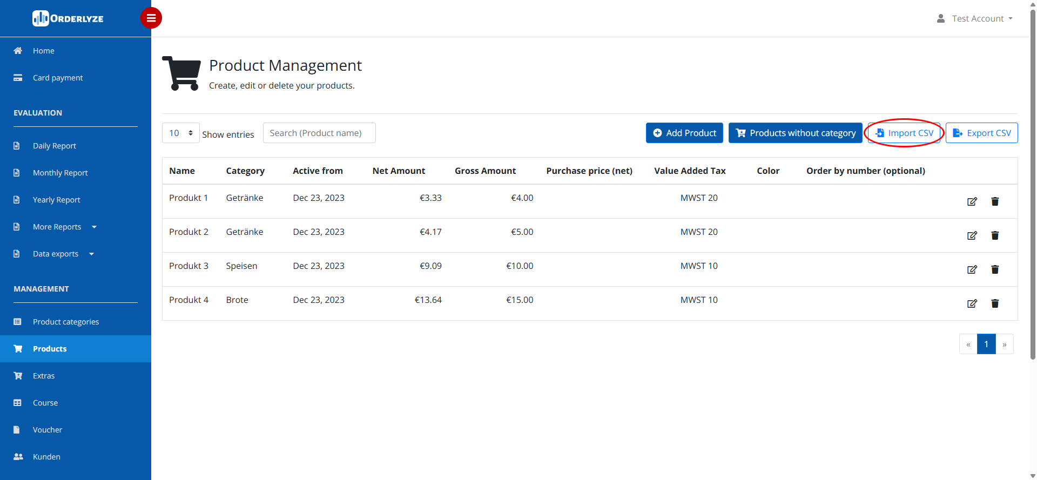
Task: Edit Produkt 1 using pencil icon
Action: (x=972, y=201)
